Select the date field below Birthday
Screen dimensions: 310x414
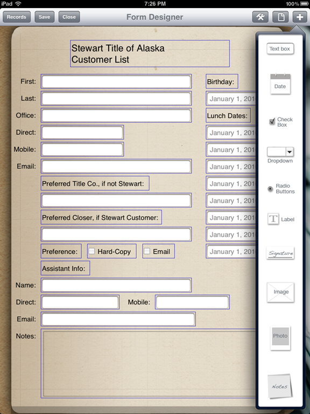coord(231,99)
